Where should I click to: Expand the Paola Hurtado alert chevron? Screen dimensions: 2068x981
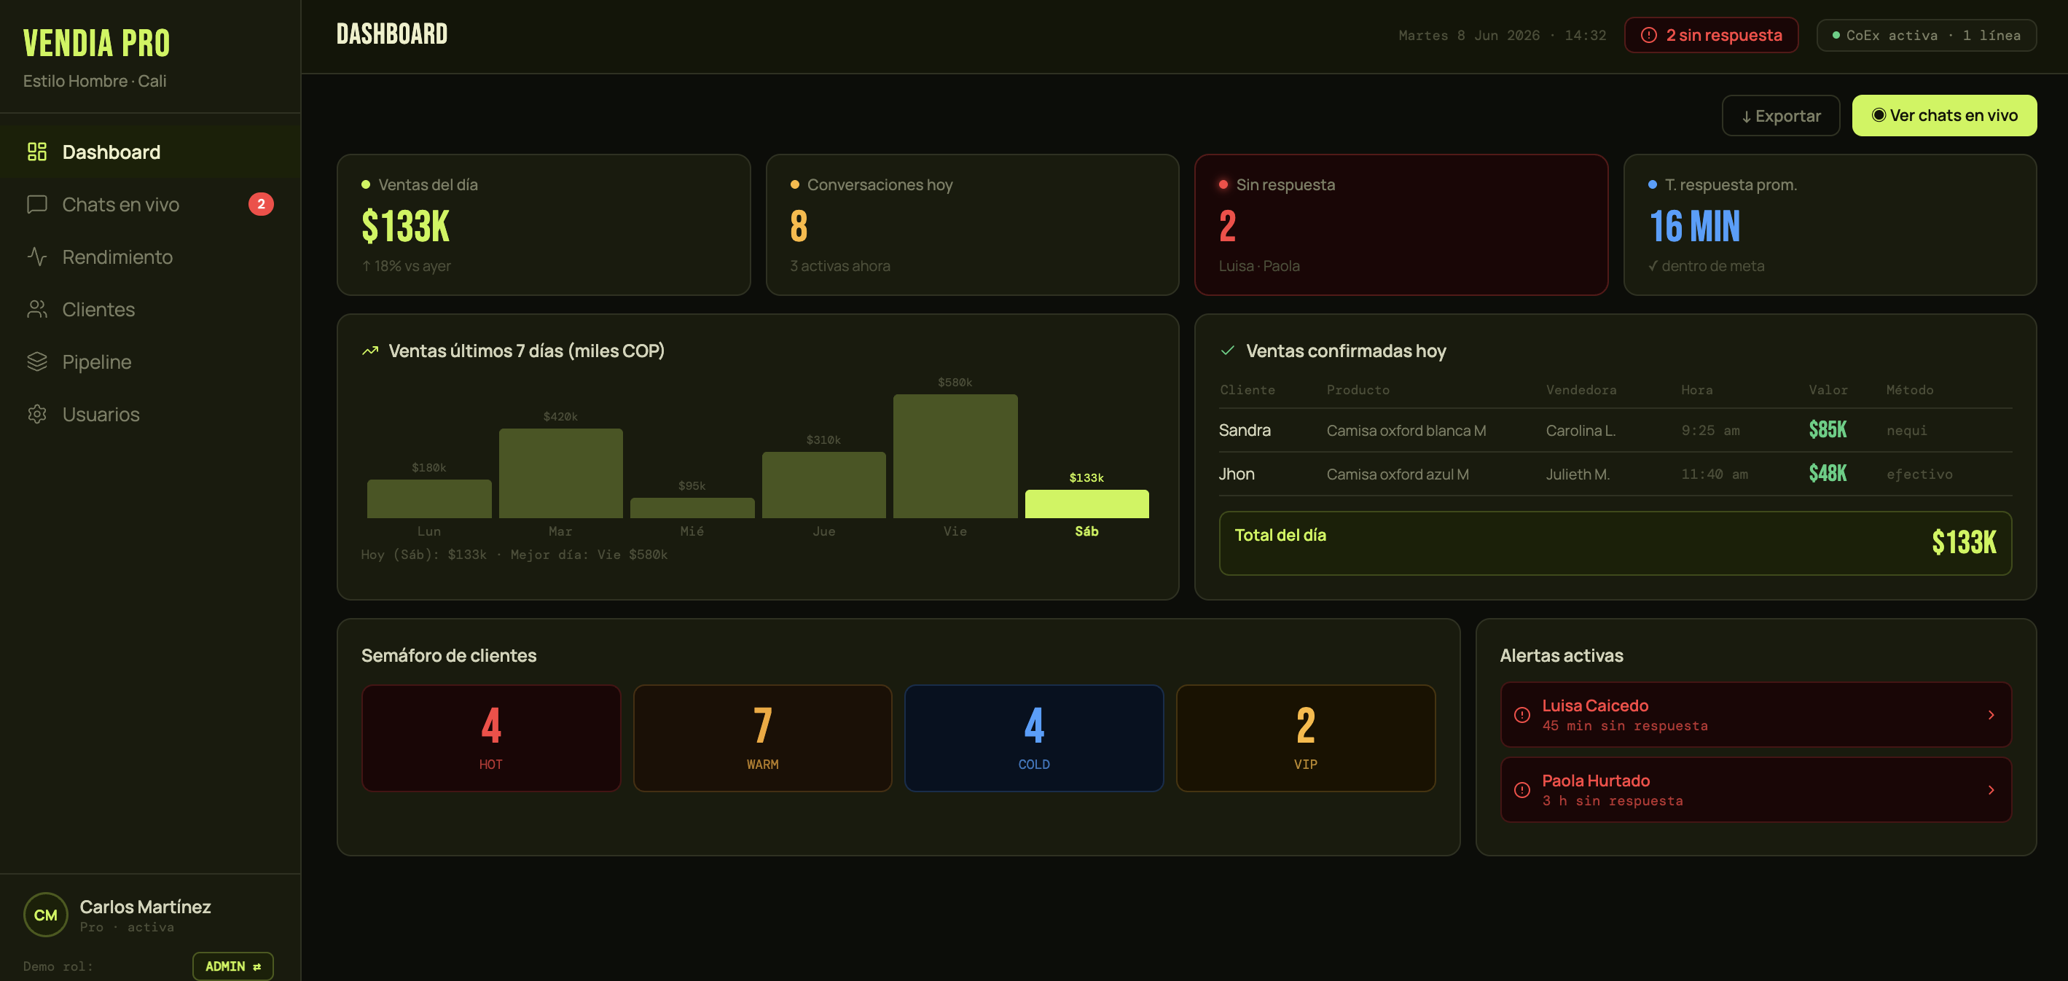1991,790
